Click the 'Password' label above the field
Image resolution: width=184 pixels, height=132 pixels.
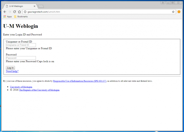coord(11,55)
